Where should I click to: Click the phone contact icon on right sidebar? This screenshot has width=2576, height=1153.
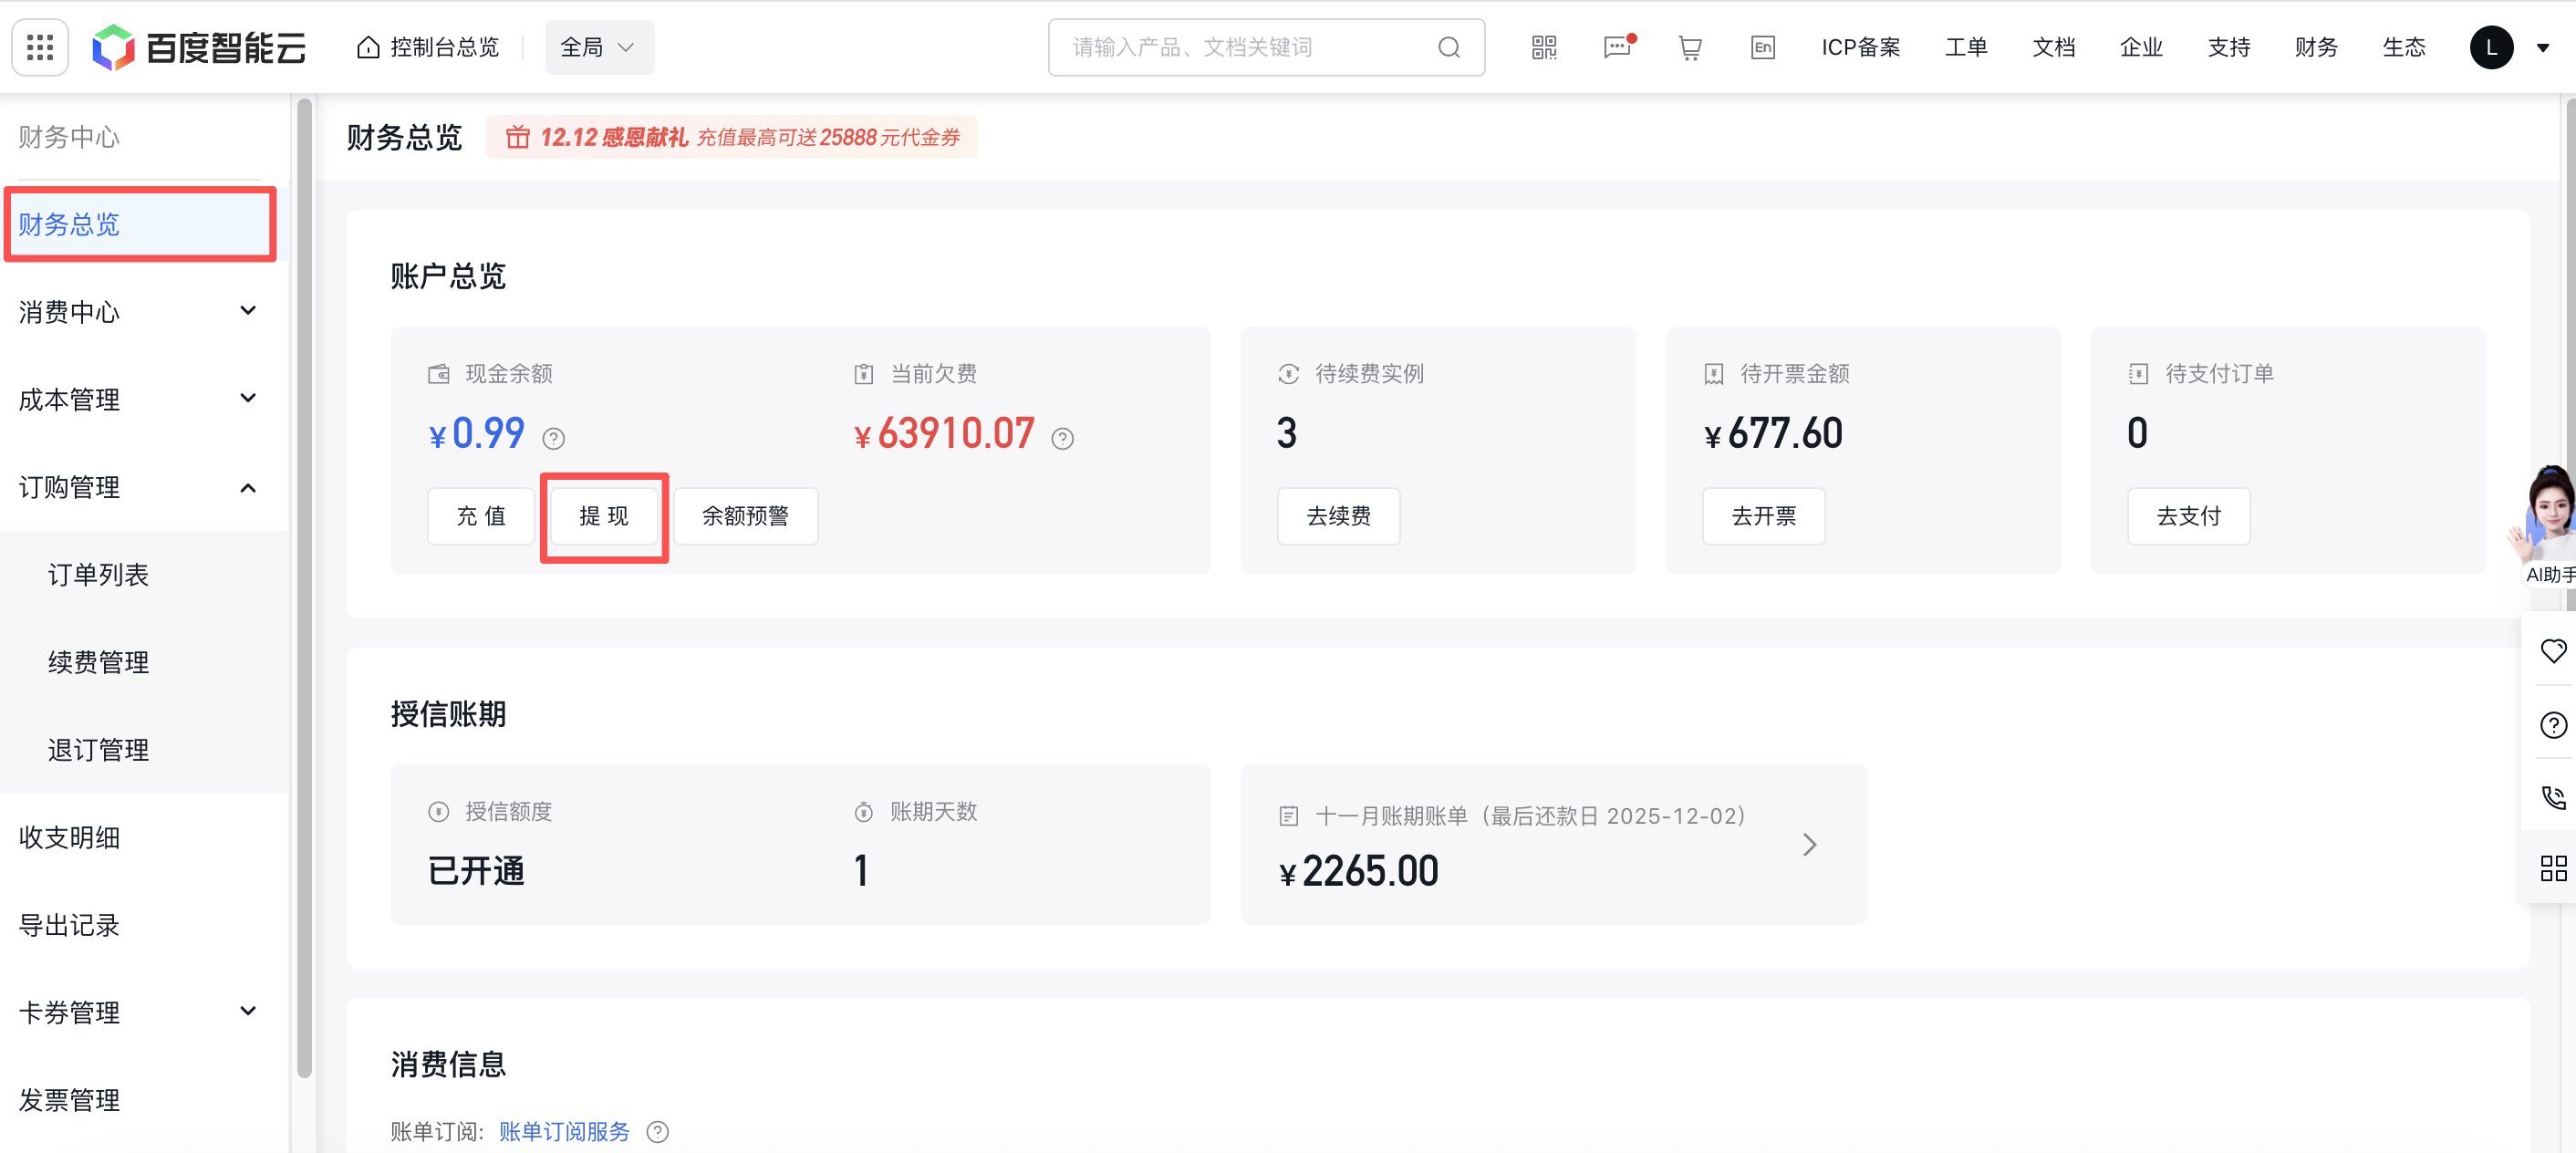2553,796
